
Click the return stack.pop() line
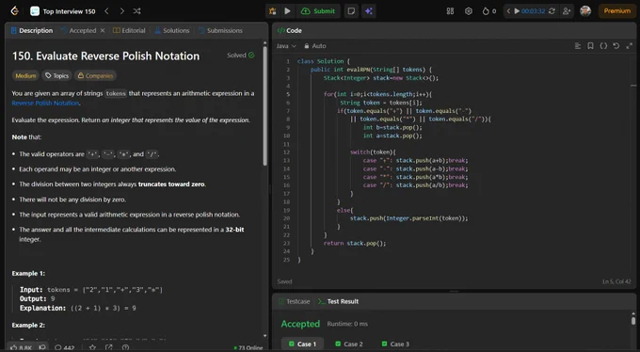354,244
